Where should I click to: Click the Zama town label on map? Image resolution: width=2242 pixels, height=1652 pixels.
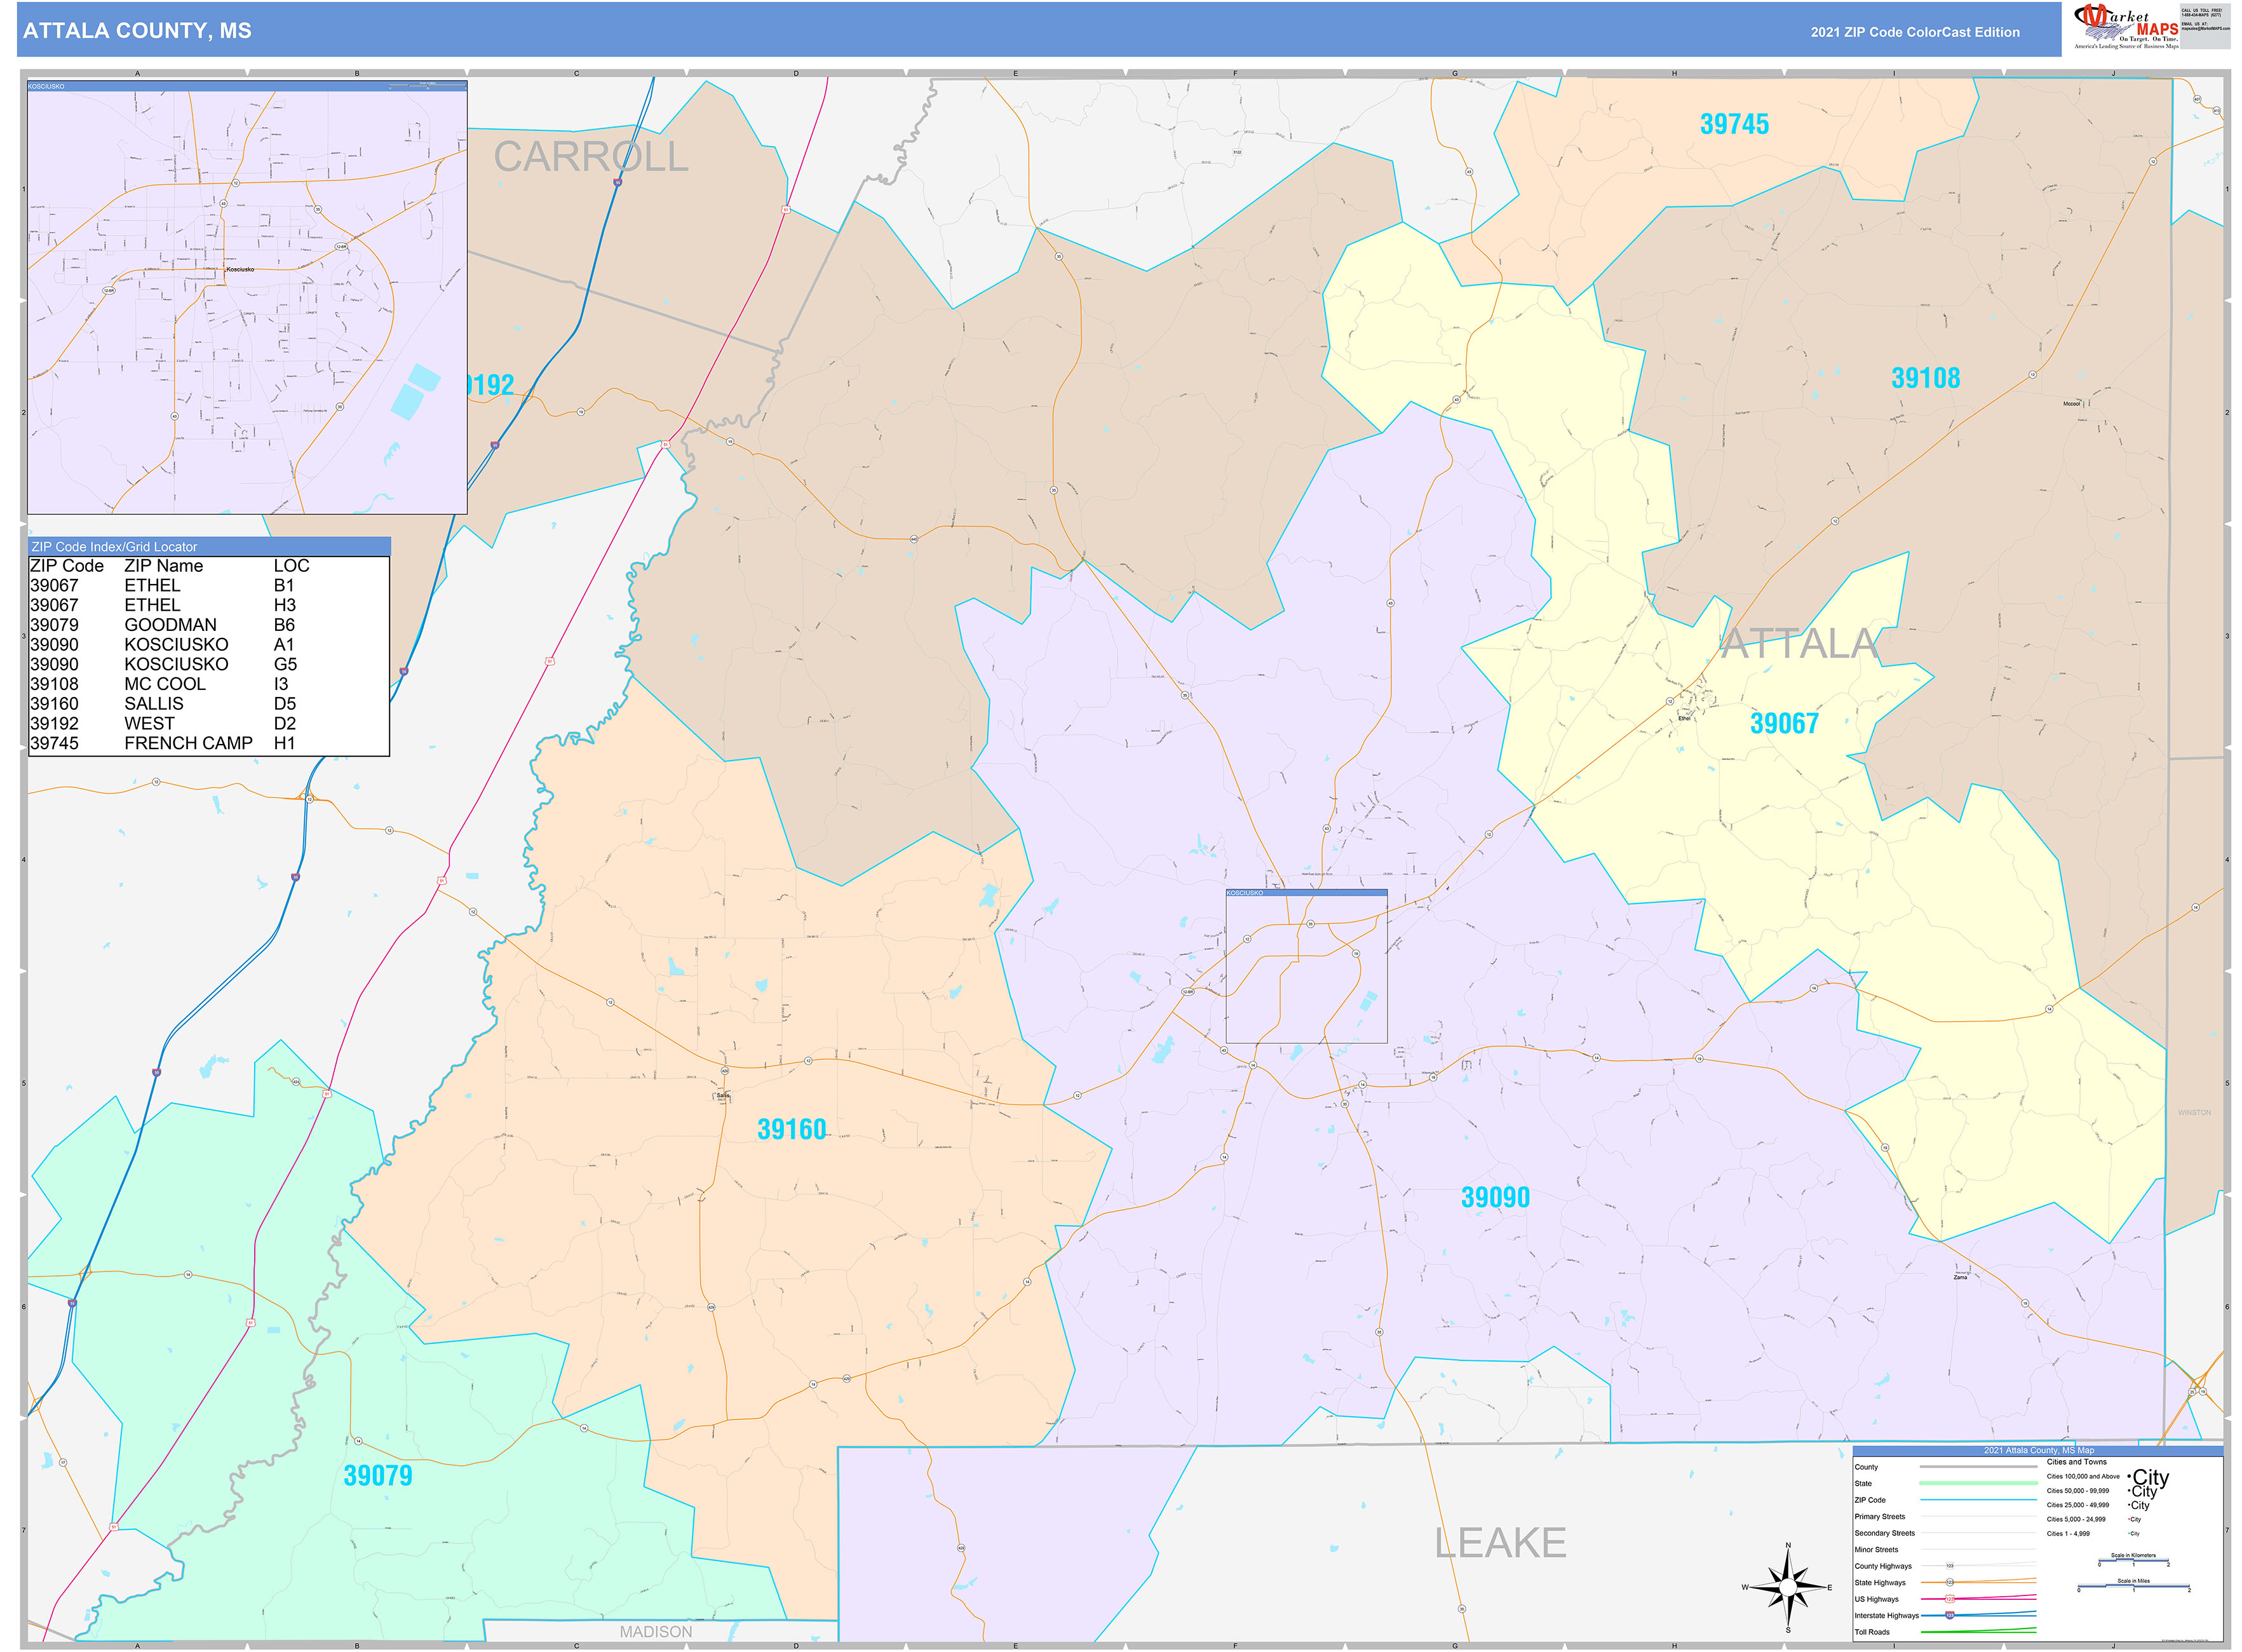(1960, 1277)
